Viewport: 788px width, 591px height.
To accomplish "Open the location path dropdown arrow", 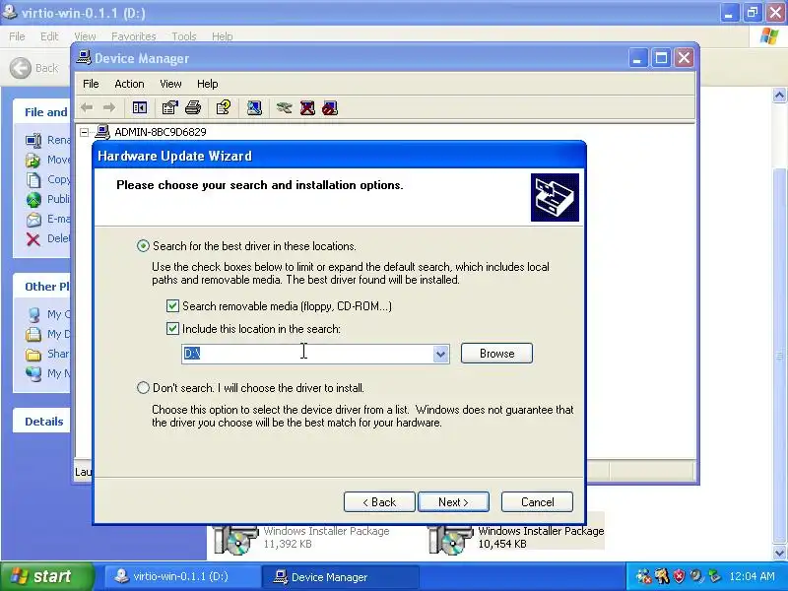I will point(440,354).
